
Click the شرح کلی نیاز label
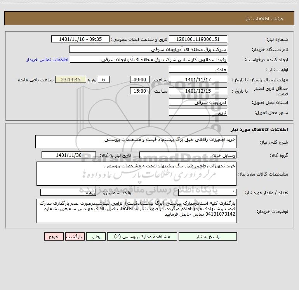click(x=274, y=142)
